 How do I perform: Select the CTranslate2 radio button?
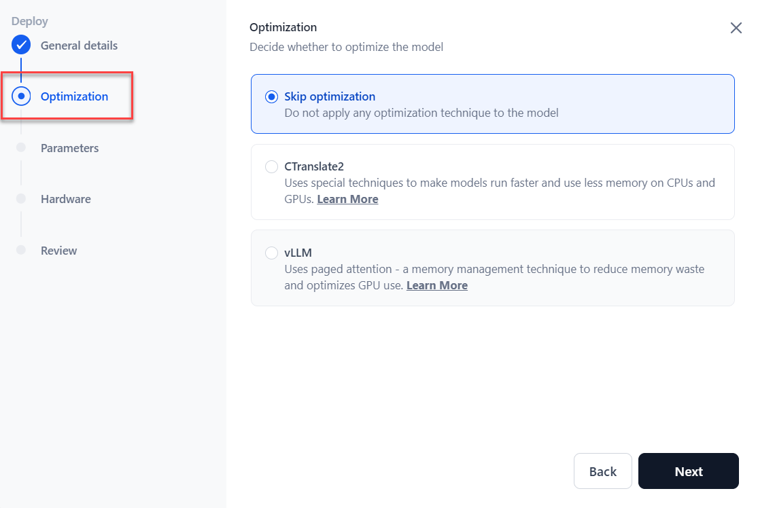coord(271,166)
